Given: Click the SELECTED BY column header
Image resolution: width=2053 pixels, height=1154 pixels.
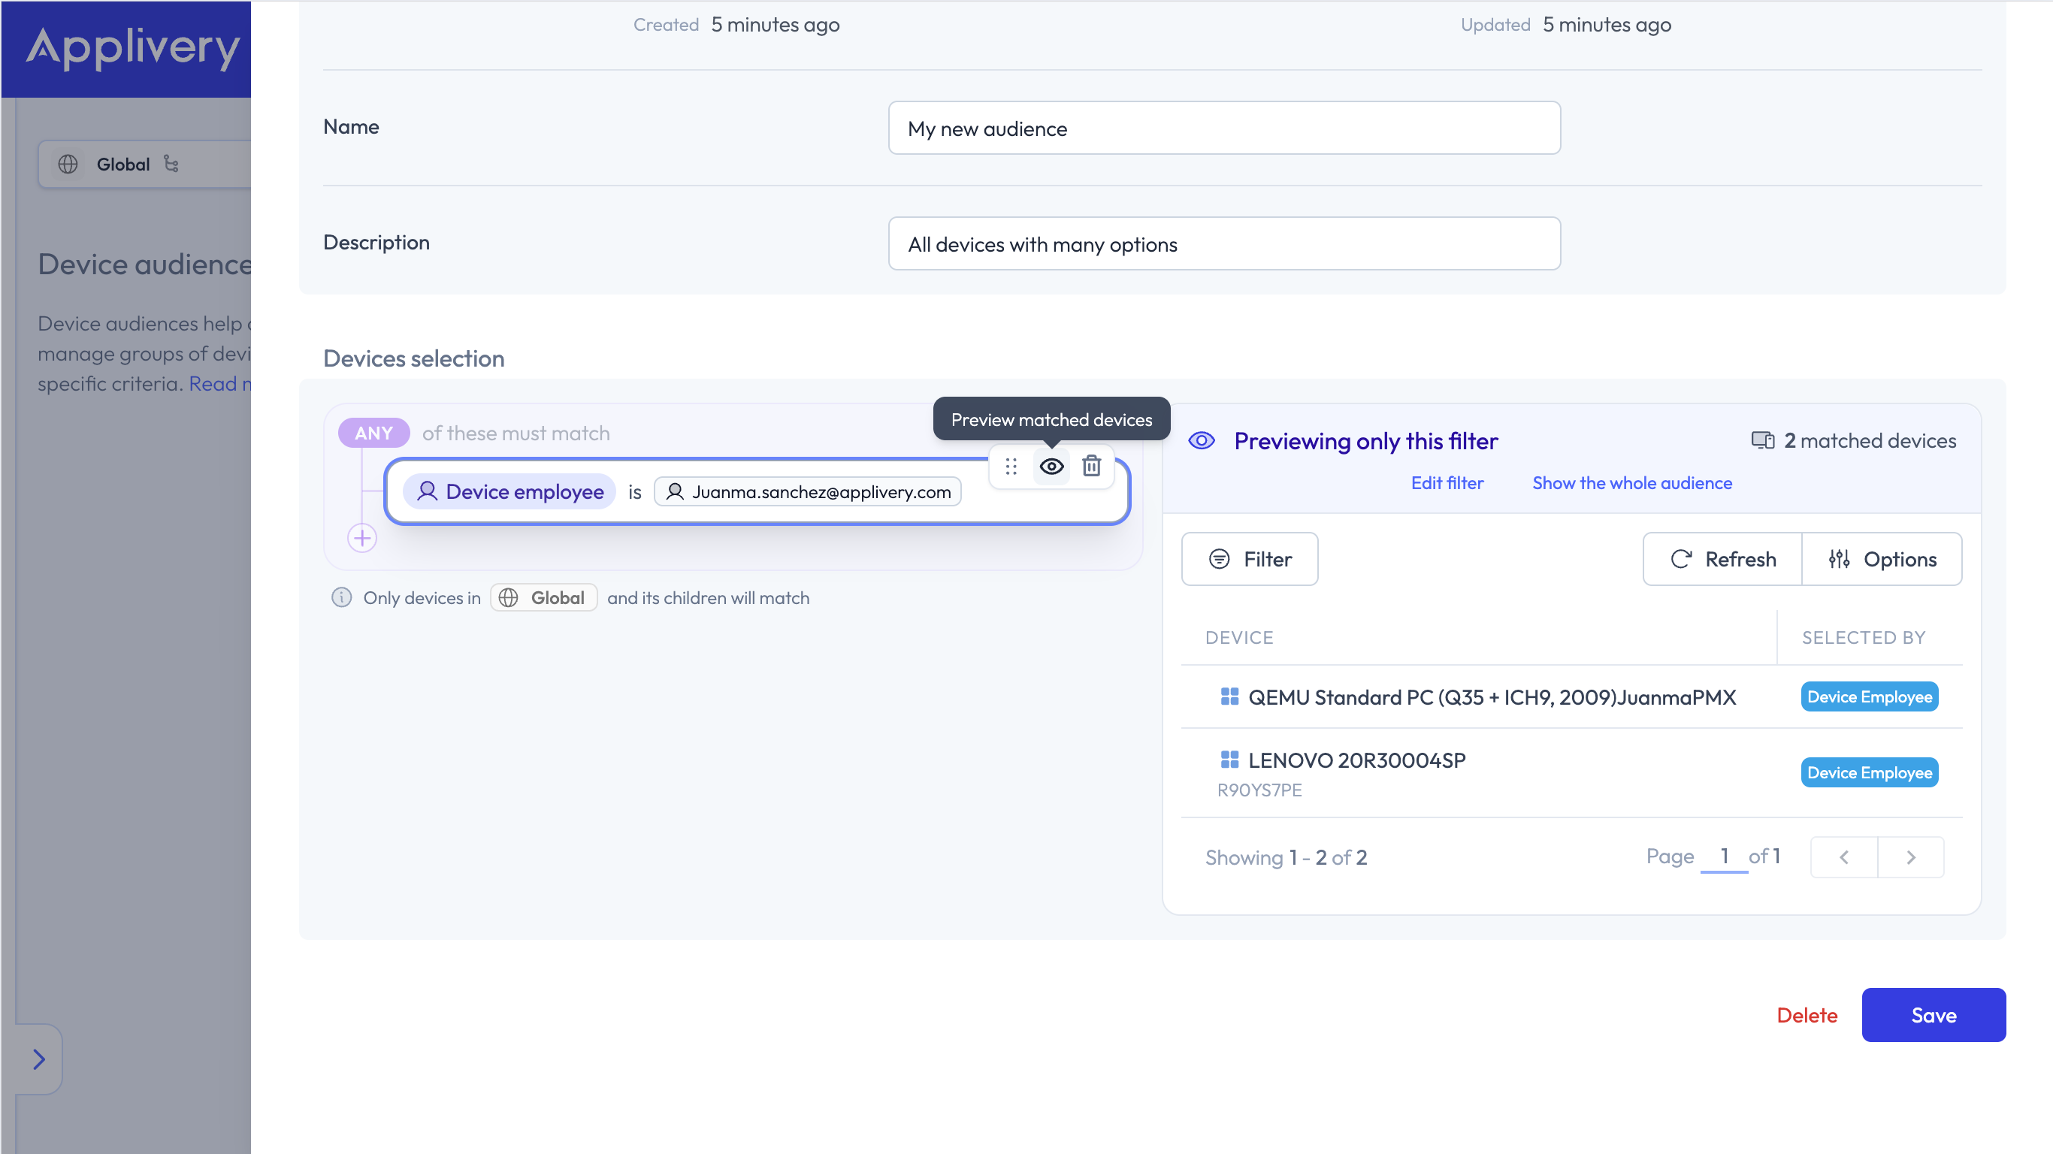Looking at the screenshot, I should pyautogui.click(x=1864, y=638).
